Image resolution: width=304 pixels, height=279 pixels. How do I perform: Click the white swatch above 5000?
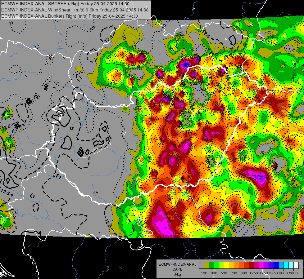coord(296,265)
